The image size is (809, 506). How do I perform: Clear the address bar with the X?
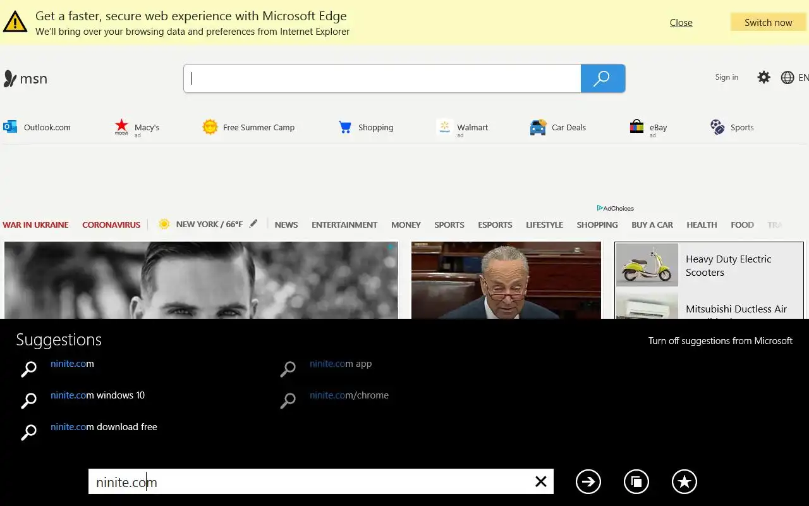[541, 481]
